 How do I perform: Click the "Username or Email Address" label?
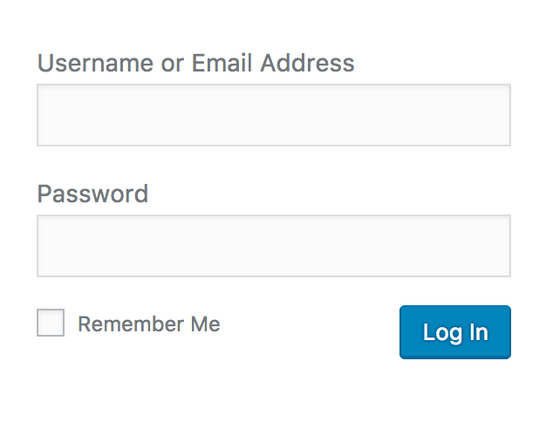pos(195,64)
